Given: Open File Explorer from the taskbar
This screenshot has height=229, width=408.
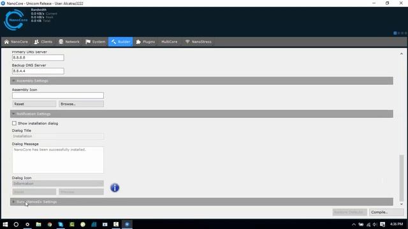Looking at the screenshot, I should click(x=38, y=225).
